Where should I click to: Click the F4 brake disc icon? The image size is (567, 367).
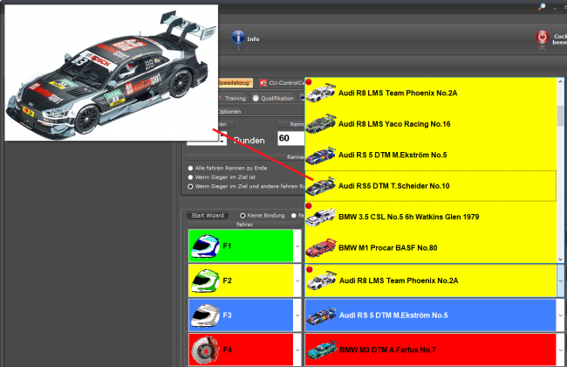[x=205, y=350]
